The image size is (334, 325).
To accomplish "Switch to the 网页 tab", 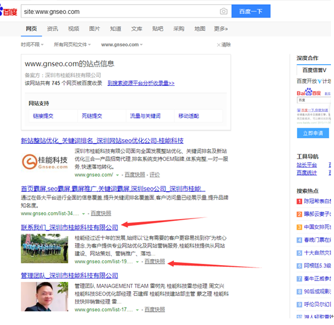I will click(31, 28).
